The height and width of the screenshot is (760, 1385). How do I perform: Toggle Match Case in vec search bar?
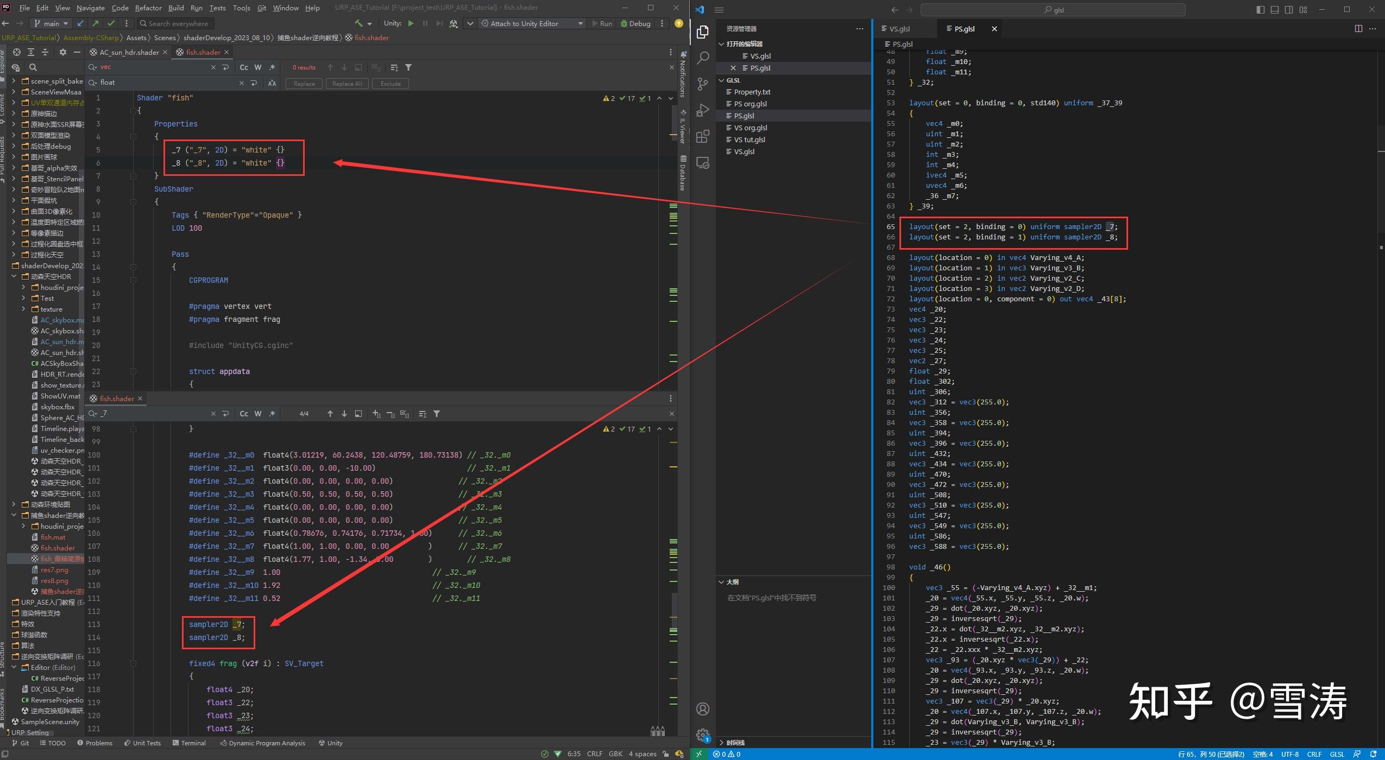244,67
